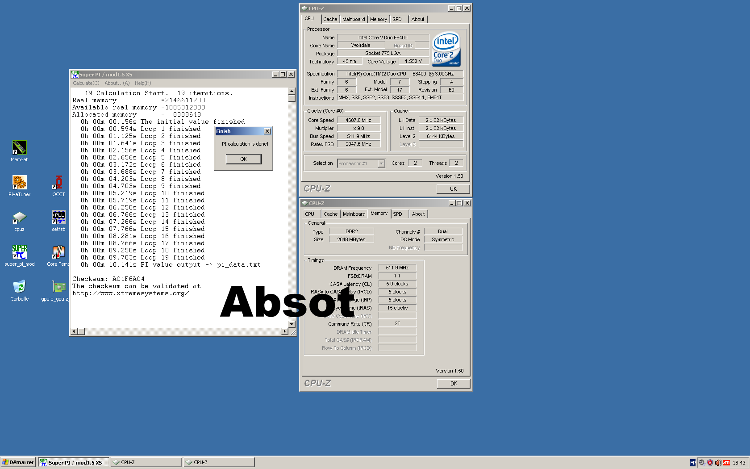Click the FR language indicator in tray
Viewport: 750px width, 469px height.
[x=693, y=463]
